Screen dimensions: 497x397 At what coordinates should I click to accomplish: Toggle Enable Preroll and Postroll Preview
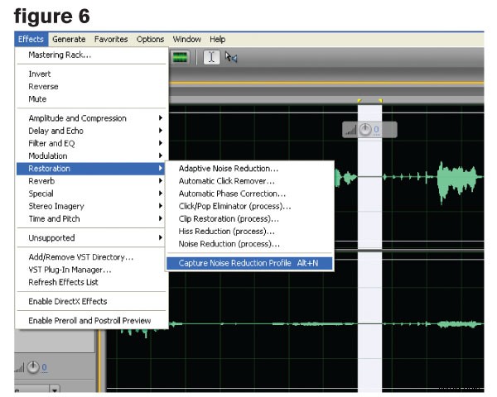coord(91,320)
